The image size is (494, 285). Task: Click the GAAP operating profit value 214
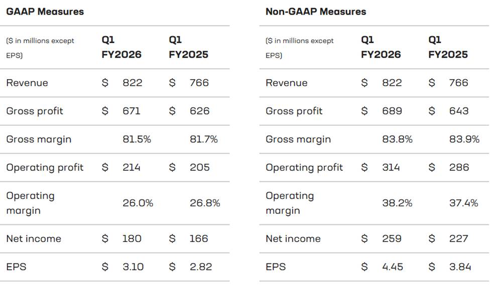tap(131, 167)
